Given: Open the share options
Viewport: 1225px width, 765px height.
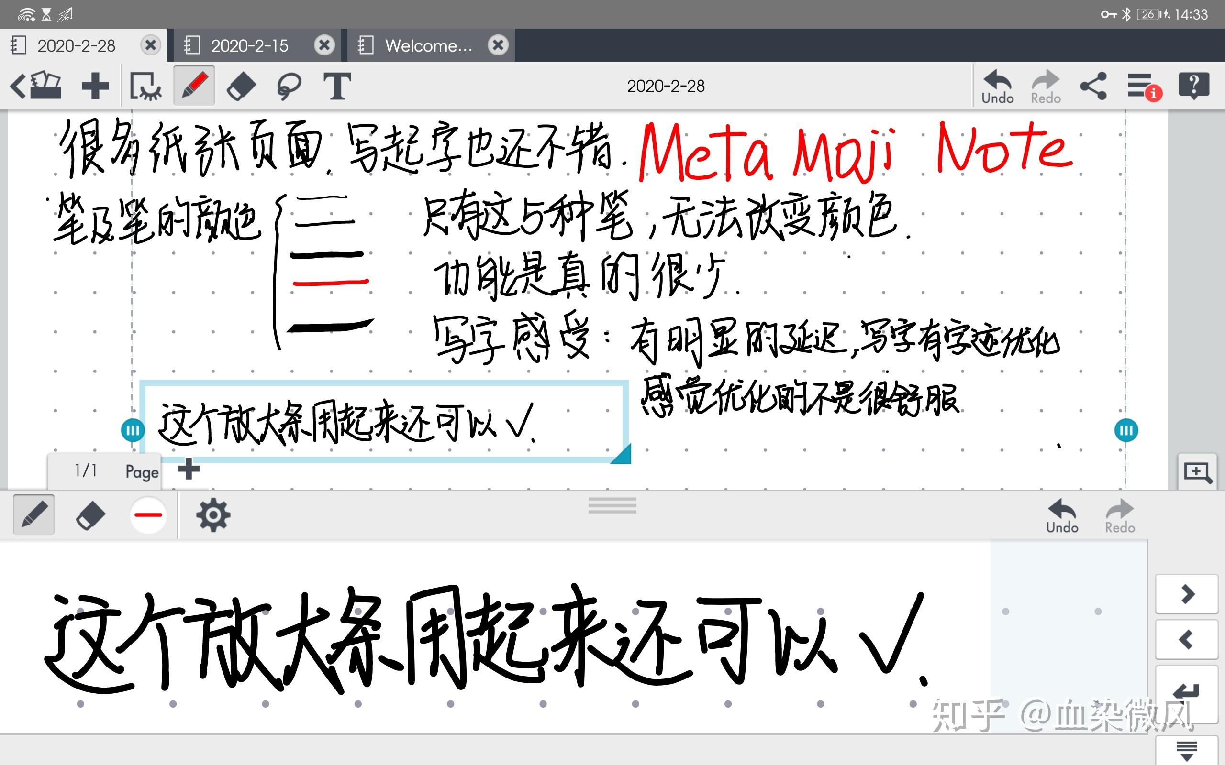Looking at the screenshot, I should pyautogui.click(x=1093, y=86).
